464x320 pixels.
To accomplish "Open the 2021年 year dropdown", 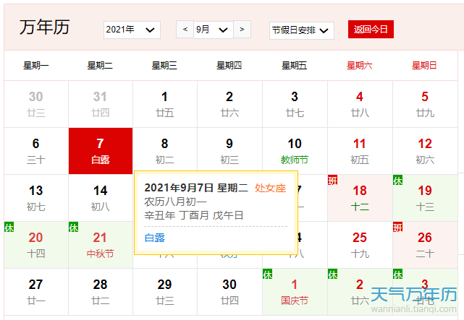I will point(132,30).
